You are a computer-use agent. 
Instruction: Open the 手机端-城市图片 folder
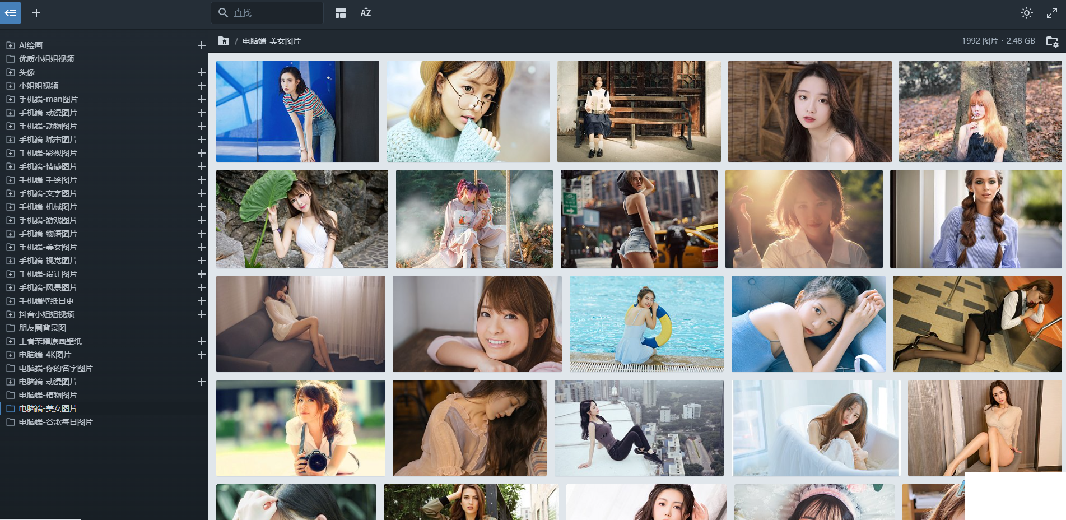[x=48, y=140]
